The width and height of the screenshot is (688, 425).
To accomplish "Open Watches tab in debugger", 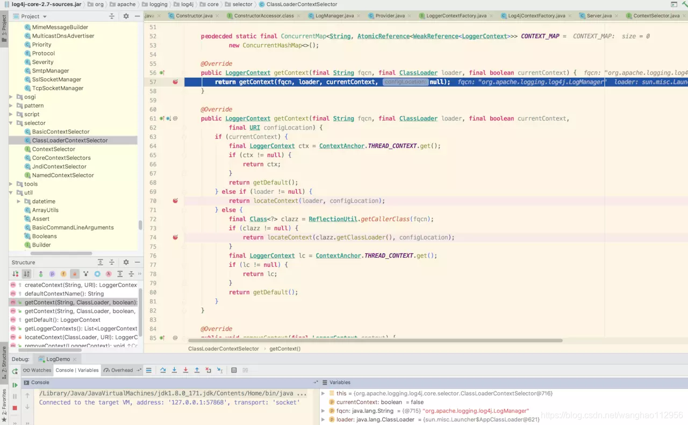I will (x=37, y=370).
